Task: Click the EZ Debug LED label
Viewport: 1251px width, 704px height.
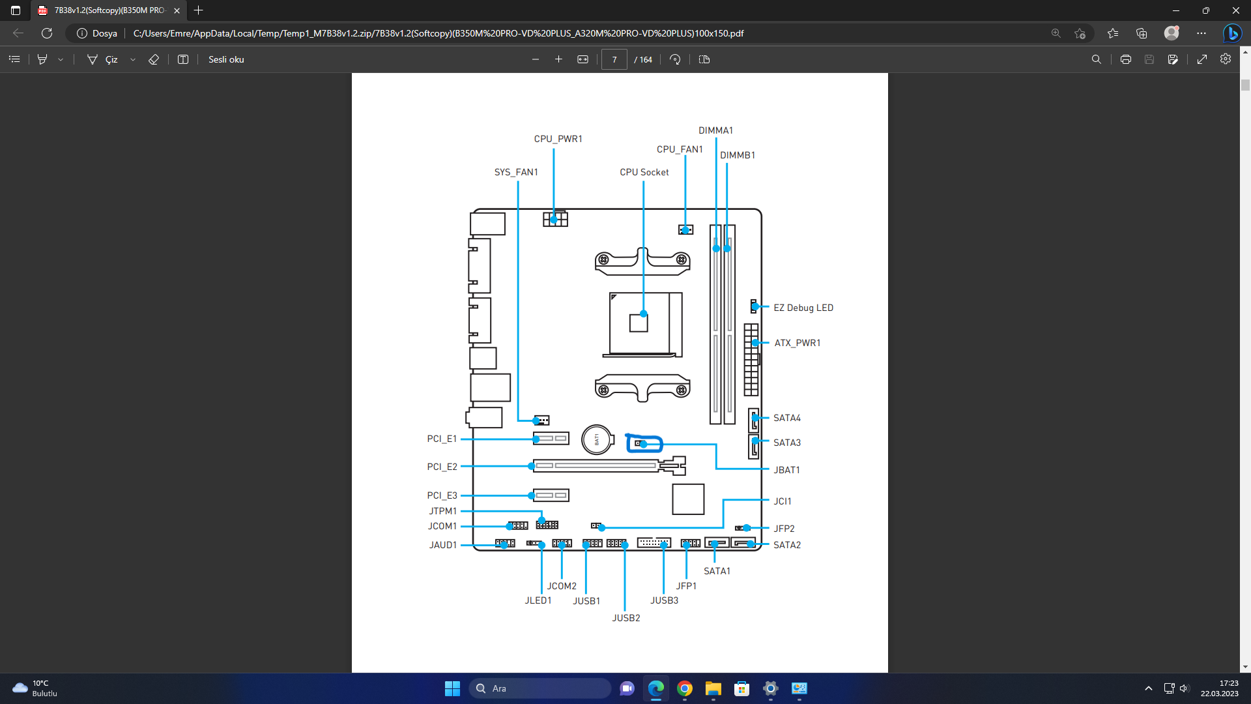Action: 803,308
